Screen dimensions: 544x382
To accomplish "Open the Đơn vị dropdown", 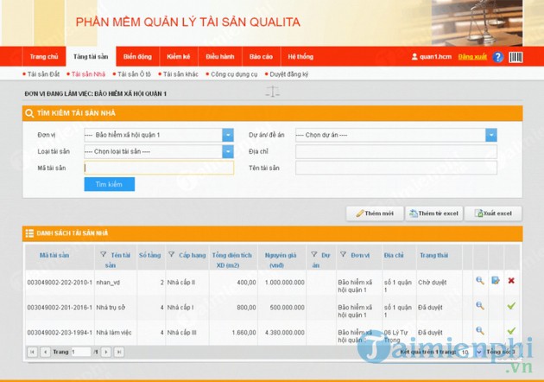I will pyautogui.click(x=228, y=135).
